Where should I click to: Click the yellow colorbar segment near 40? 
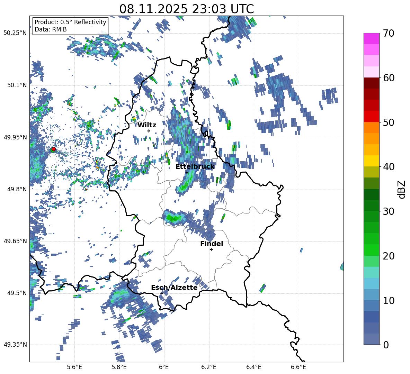(371, 161)
